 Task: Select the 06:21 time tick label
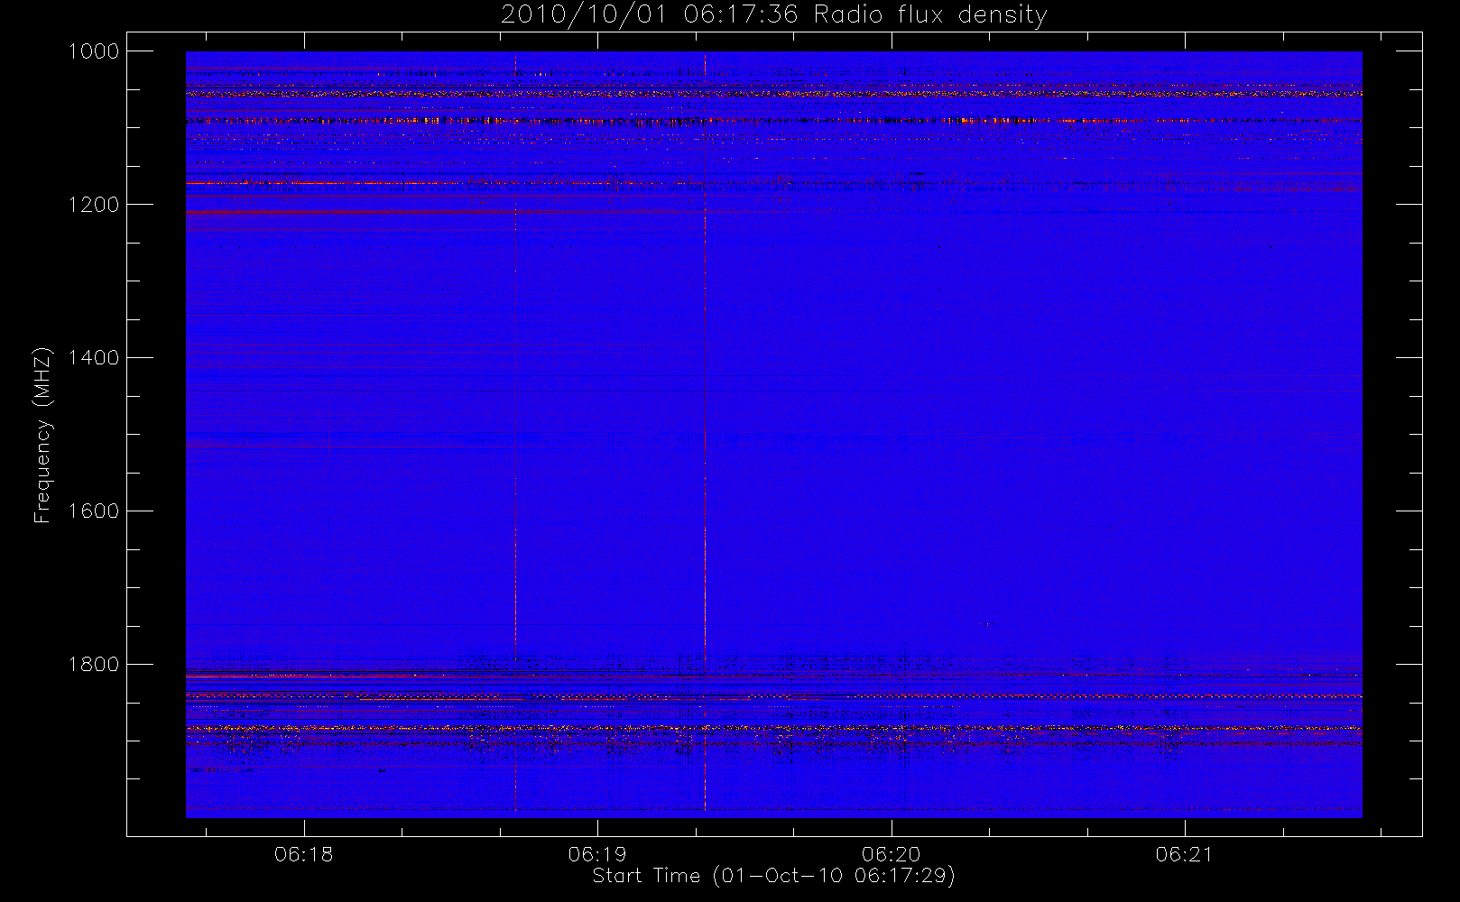click(x=1185, y=854)
